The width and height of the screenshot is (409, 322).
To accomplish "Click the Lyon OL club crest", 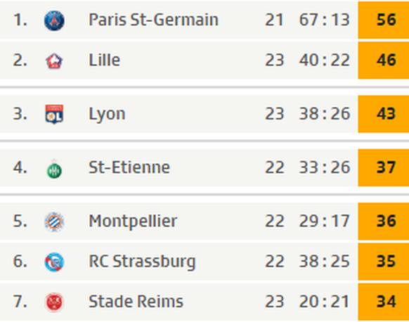I will click(x=54, y=115).
